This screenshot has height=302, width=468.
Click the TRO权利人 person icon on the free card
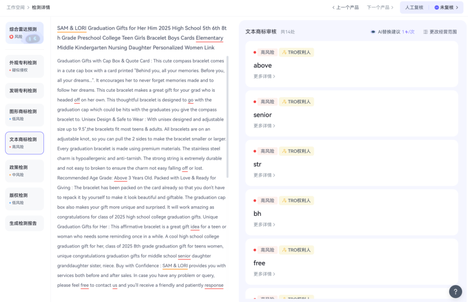pyautogui.click(x=284, y=250)
